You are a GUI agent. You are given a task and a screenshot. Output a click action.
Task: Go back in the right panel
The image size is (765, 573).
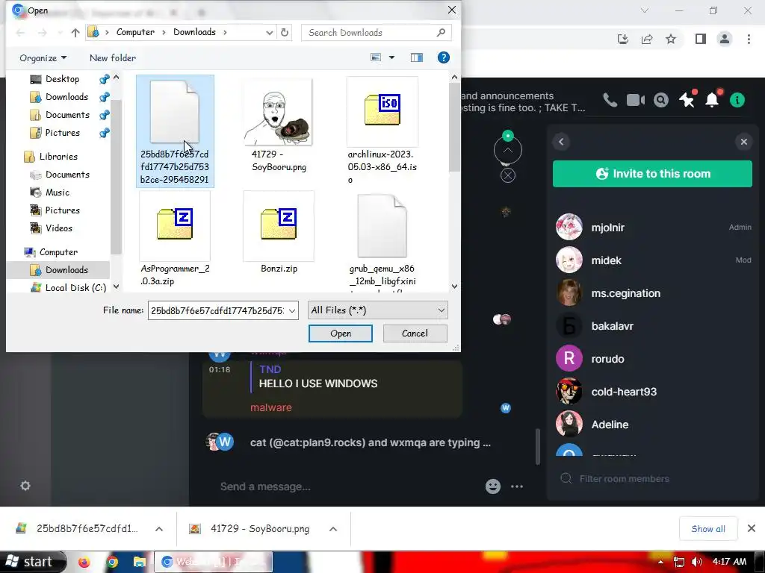click(x=561, y=142)
